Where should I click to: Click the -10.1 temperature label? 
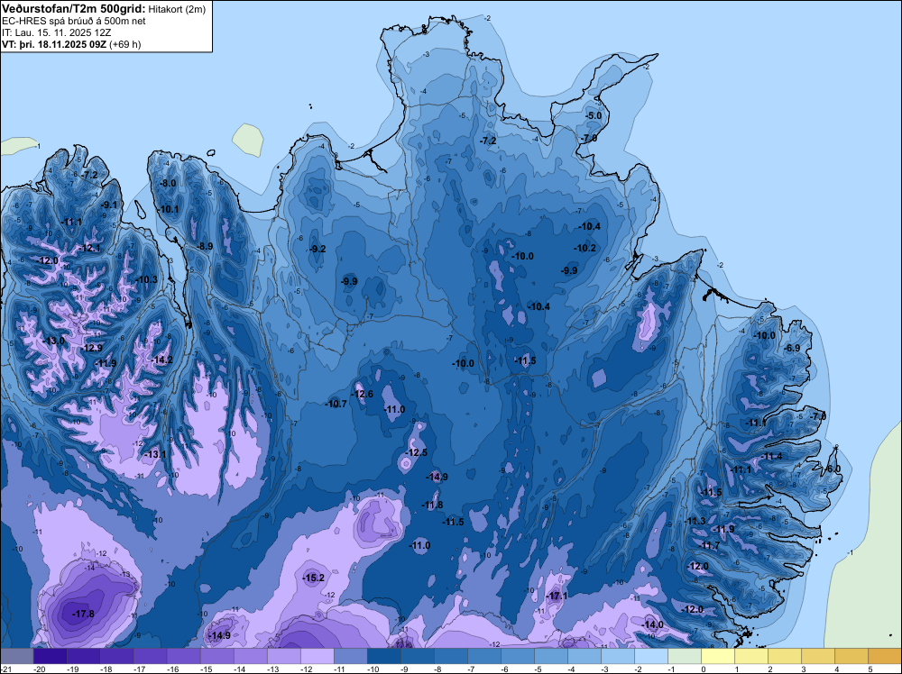[x=169, y=209]
